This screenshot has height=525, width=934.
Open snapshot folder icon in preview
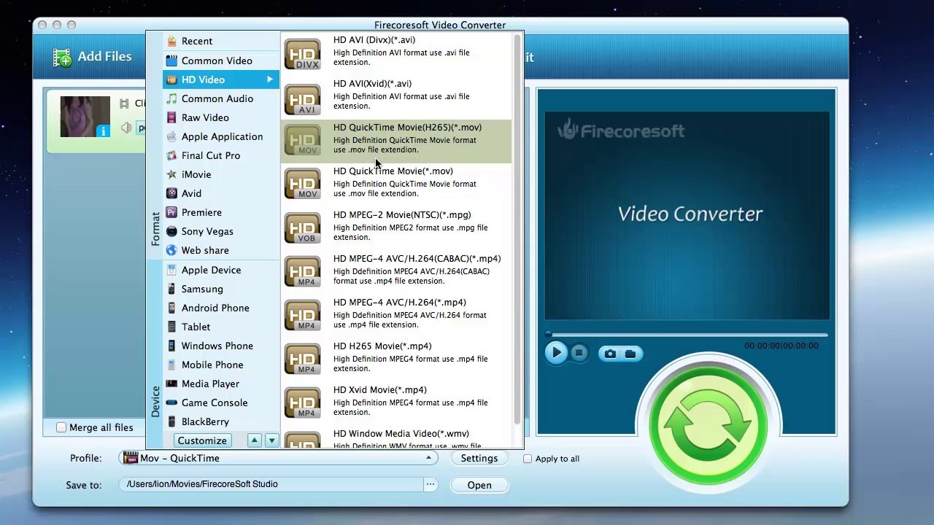click(x=630, y=354)
